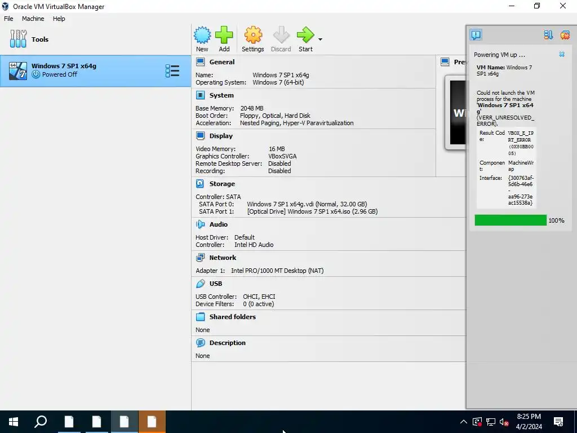Image resolution: width=577 pixels, height=433 pixels.
Task: Open machine Settings gear icon
Action: pyautogui.click(x=253, y=35)
